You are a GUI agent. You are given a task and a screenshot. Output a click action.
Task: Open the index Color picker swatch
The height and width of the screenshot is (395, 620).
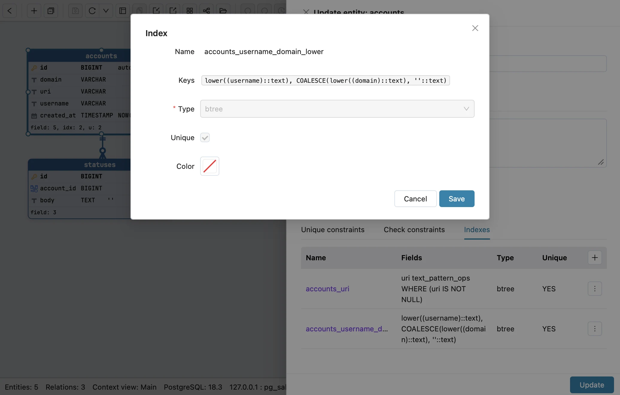210,166
